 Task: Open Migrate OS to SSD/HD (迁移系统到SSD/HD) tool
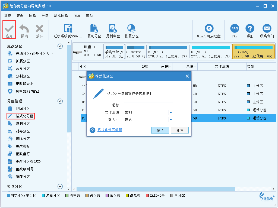point(68,31)
